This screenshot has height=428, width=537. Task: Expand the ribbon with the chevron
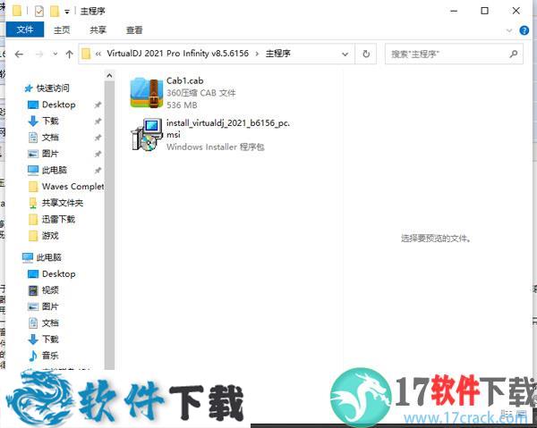tap(509, 30)
